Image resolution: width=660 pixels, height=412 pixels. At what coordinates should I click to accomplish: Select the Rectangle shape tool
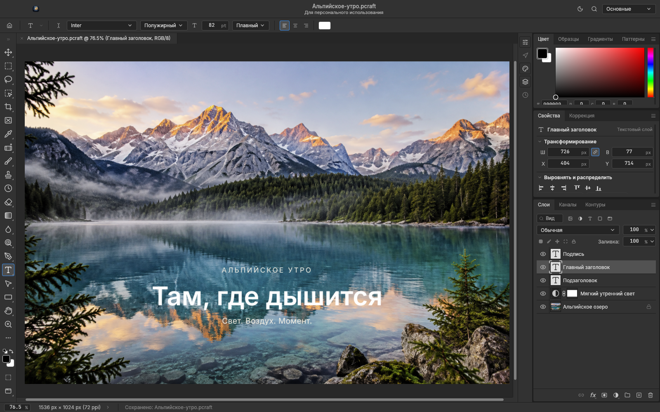coord(8,297)
